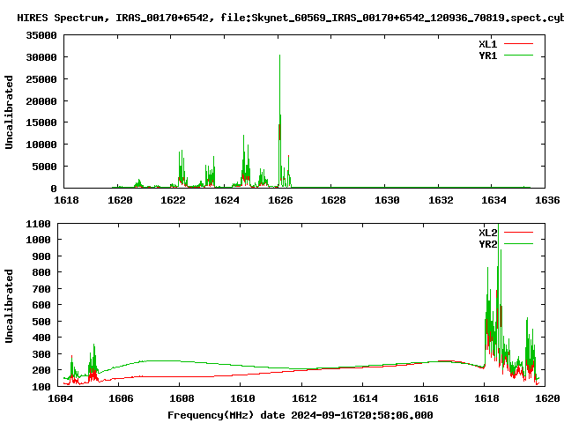Click the red line sample beside XL1
564x423 pixels.
pyautogui.click(x=518, y=44)
